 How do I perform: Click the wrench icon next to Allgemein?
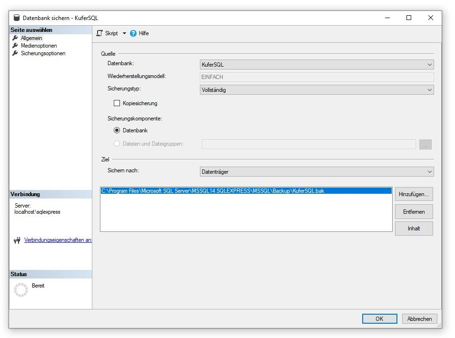[x=15, y=38]
